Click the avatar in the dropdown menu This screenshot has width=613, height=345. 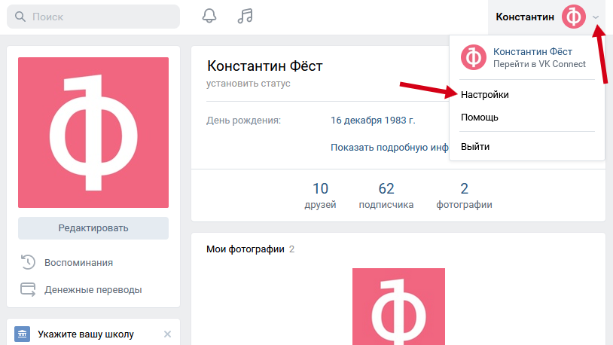(x=474, y=57)
